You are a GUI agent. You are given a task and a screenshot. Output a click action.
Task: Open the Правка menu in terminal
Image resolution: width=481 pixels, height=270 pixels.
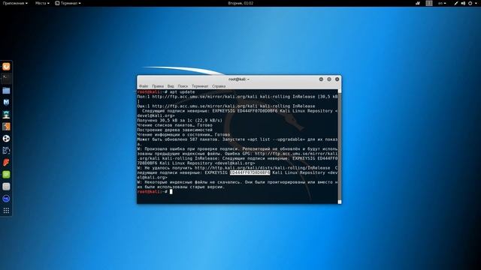[158, 86]
